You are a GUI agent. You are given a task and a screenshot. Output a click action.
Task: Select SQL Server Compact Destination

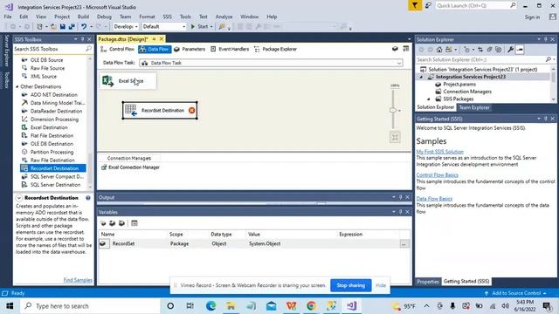click(x=57, y=176)
